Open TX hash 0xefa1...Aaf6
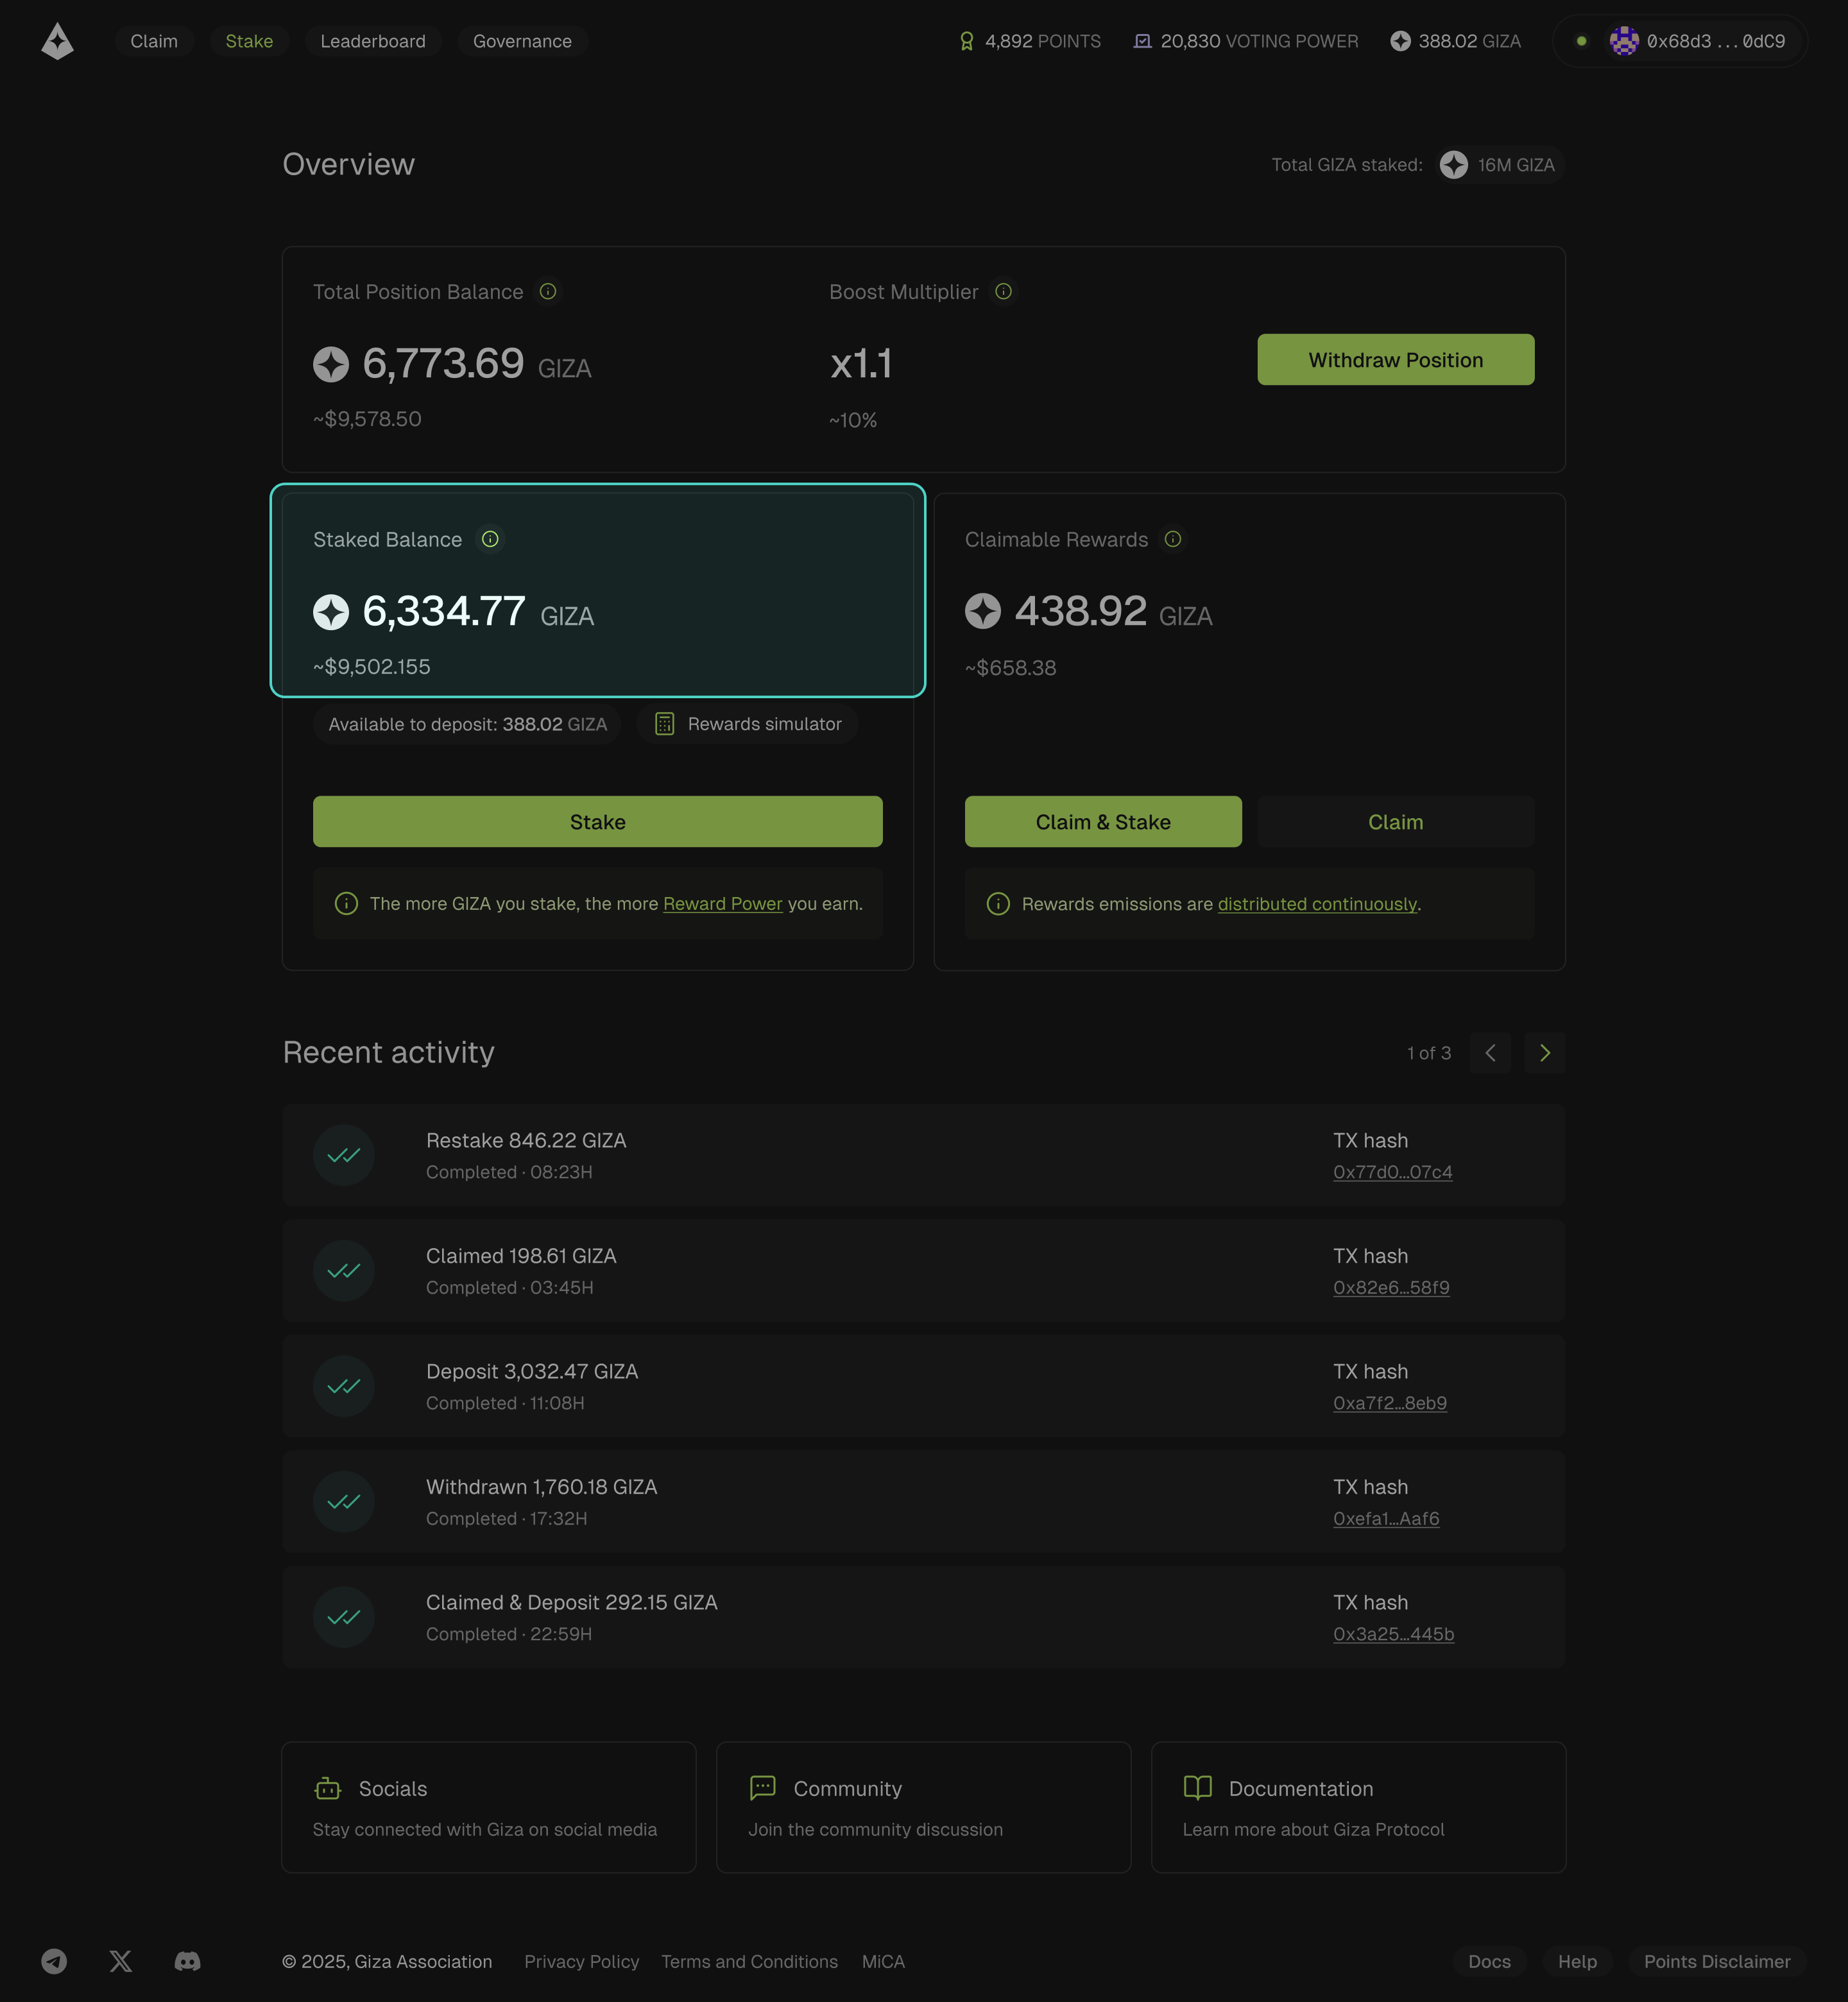The height and width of the screenshot is (2002, 1848). click(x=1386, y=1519)
